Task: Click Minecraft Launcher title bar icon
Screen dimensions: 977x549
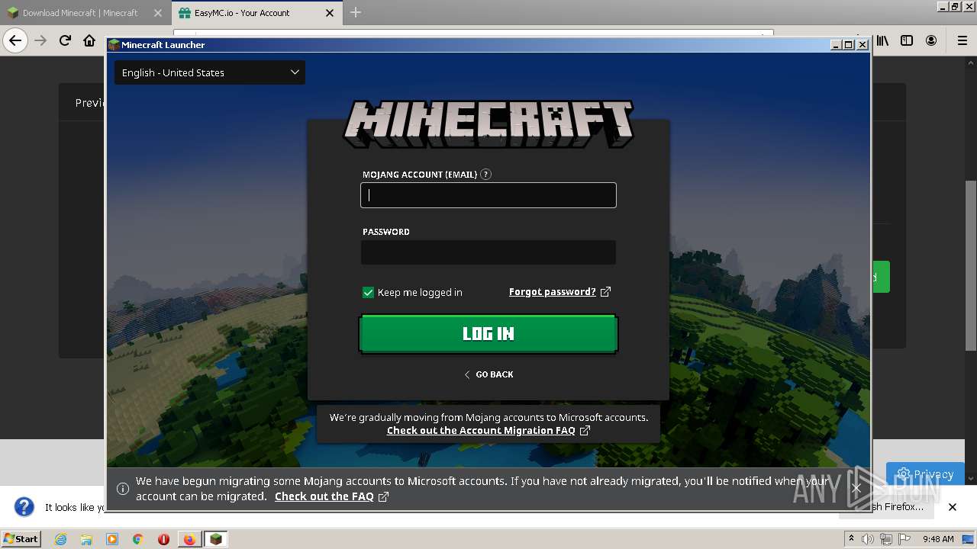Action: click(x=114, y=45)
